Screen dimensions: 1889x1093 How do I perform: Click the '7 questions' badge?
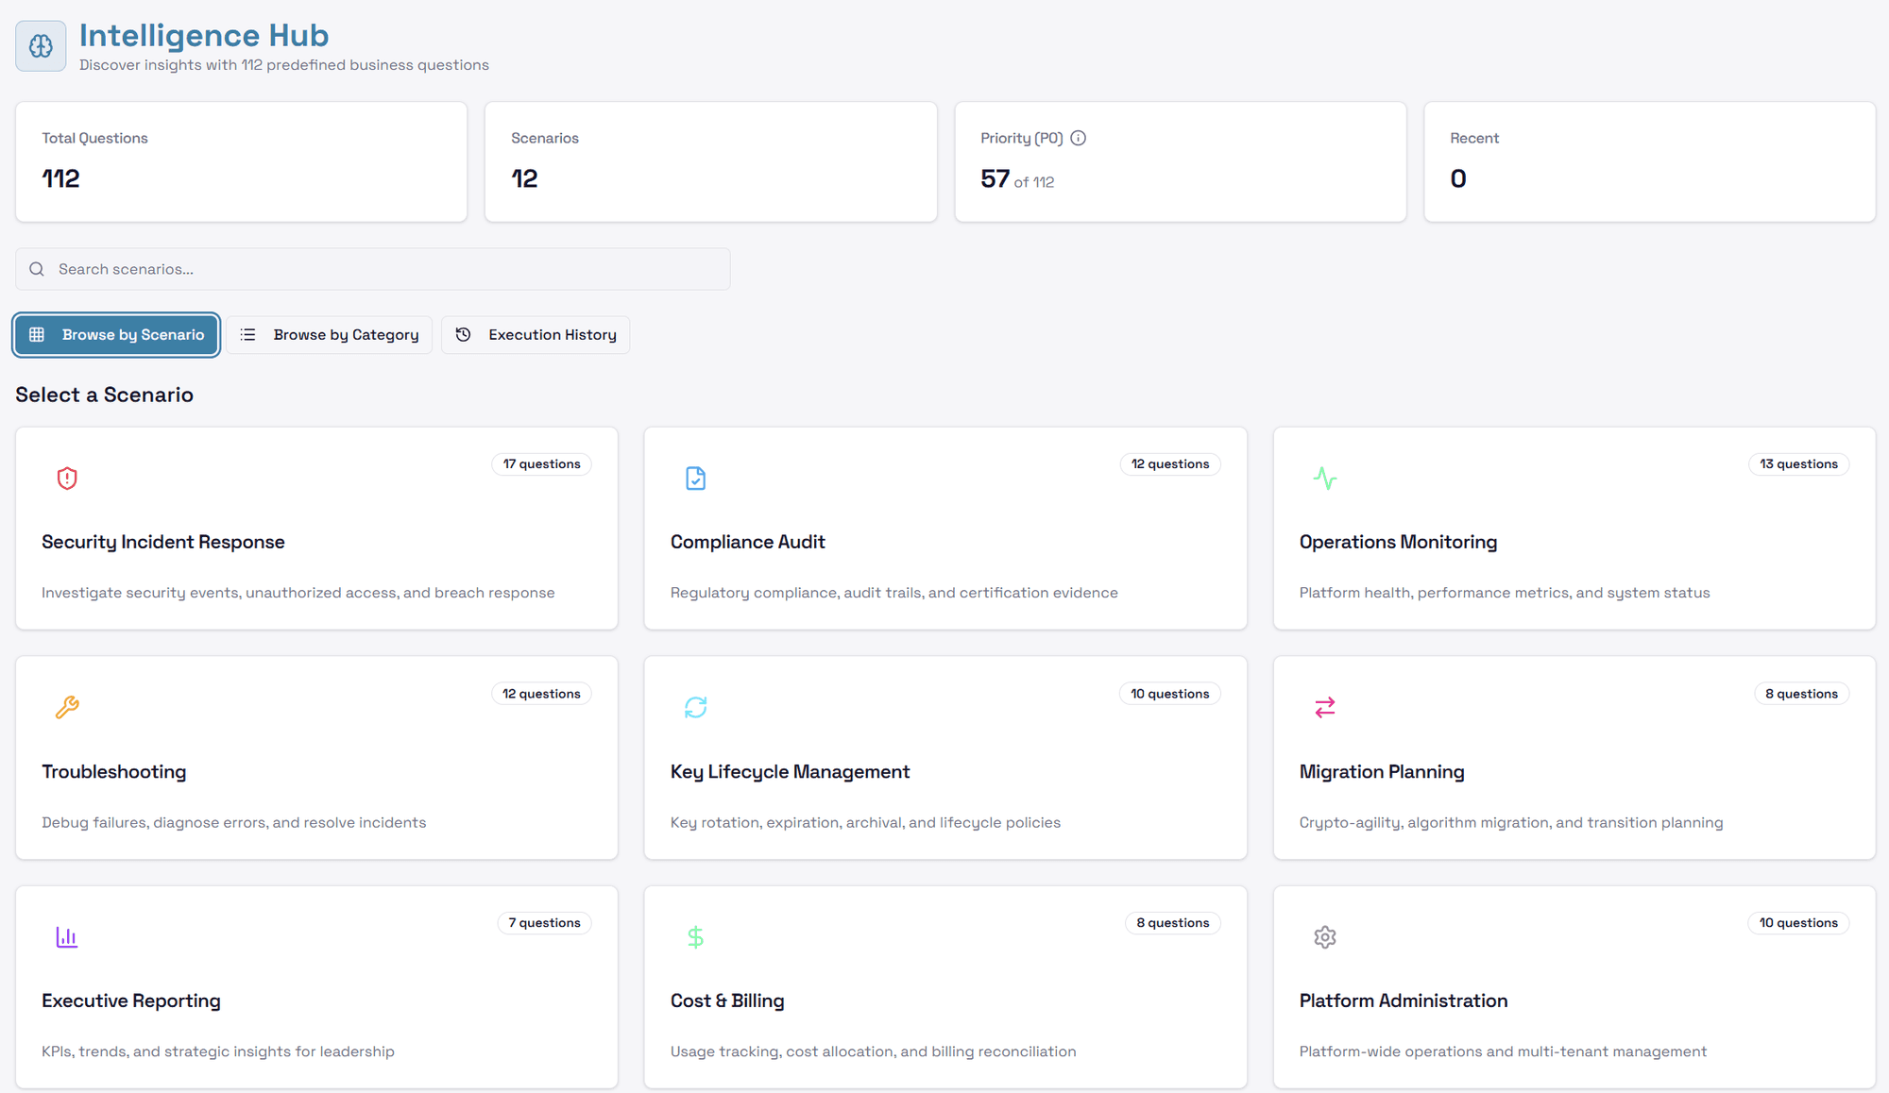tap(544, 923)
